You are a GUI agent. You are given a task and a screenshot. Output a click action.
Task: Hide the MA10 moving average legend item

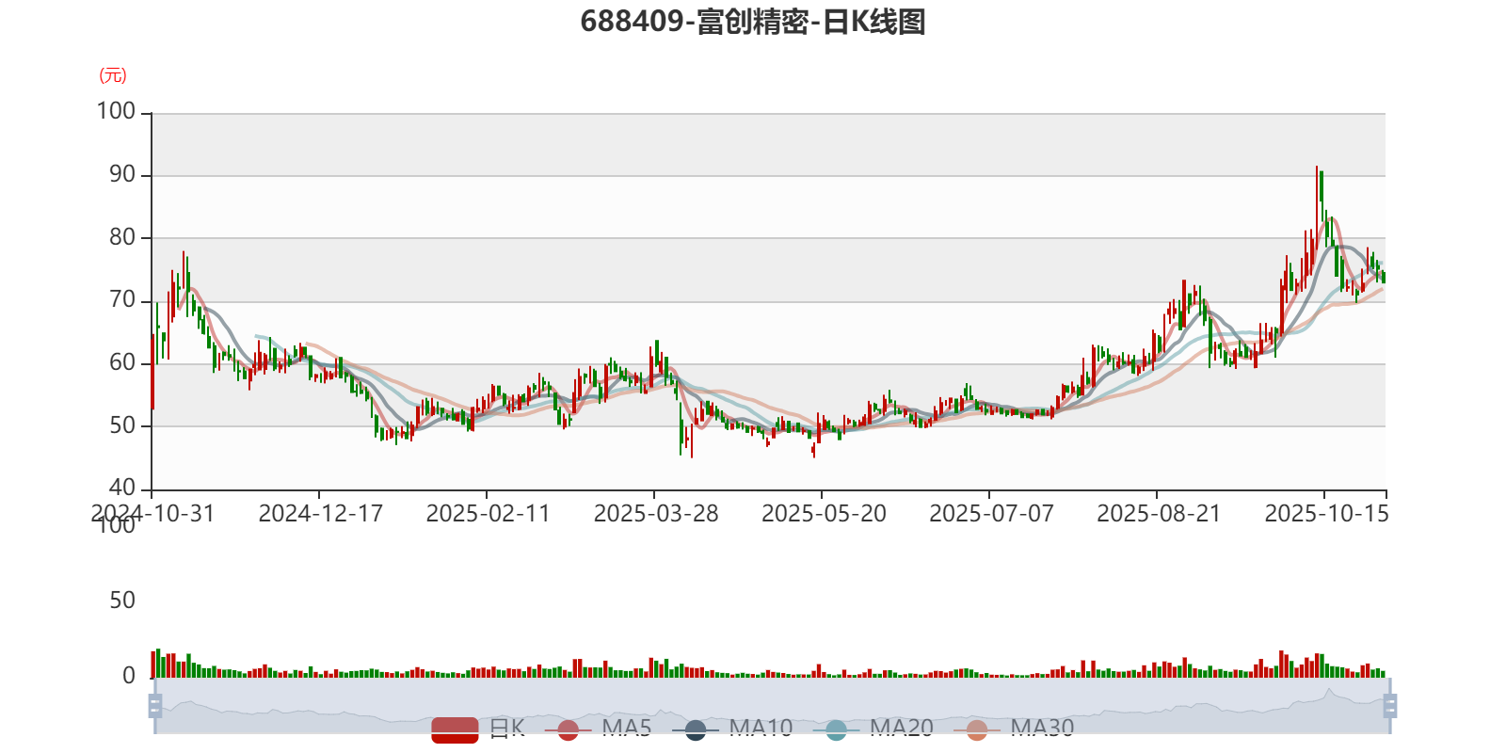click(732, 729)
